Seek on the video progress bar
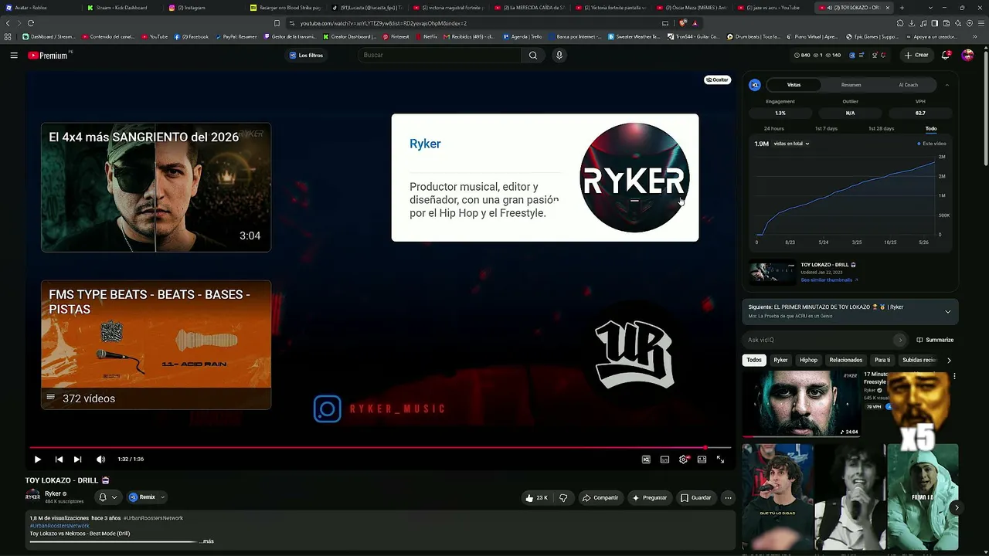Screen dimensions: 989x556 380,447
